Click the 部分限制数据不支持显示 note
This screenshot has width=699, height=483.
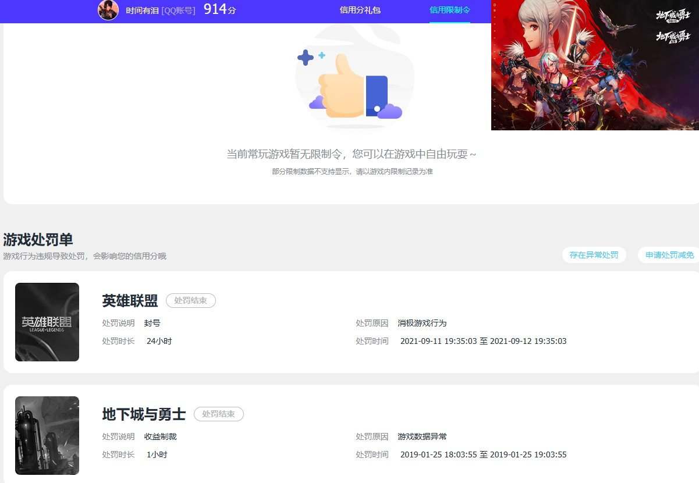(352, 172)
